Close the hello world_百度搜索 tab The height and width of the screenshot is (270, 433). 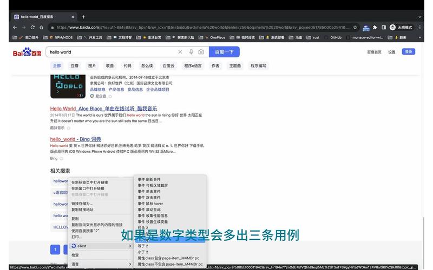point(73,17)
